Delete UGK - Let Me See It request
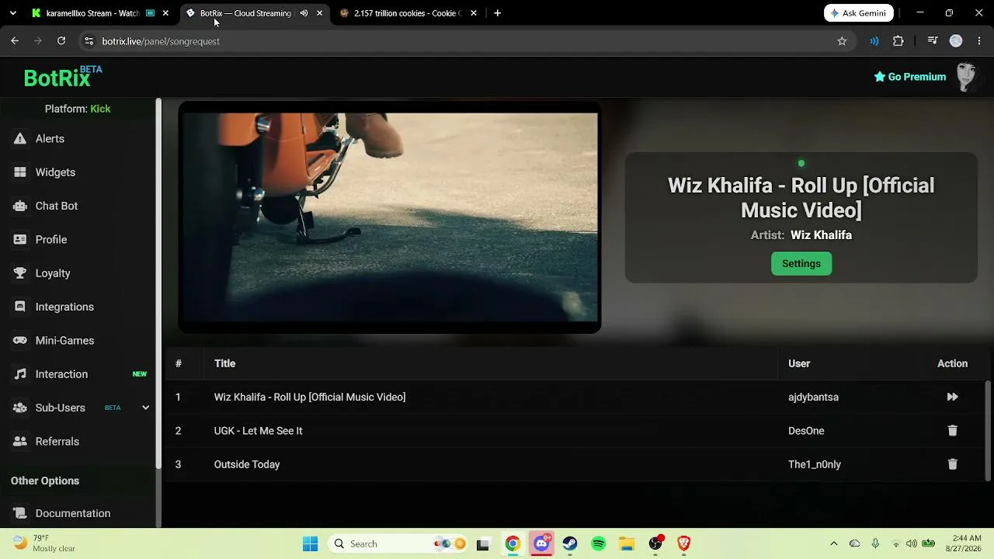994x559 pixels. pos(952,431)
